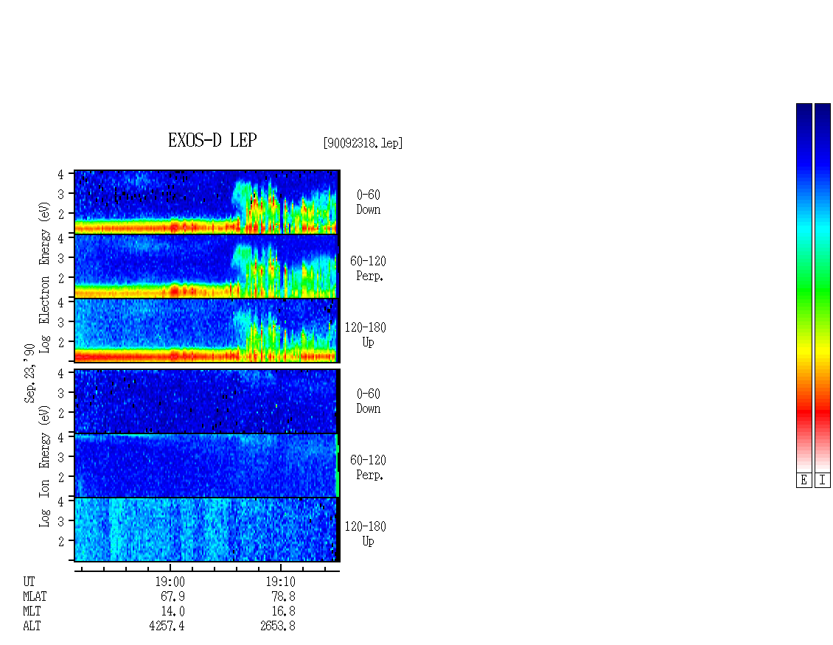Click the MLT value 14.0
Screen dimensions: 833x645
click(172, 612)
